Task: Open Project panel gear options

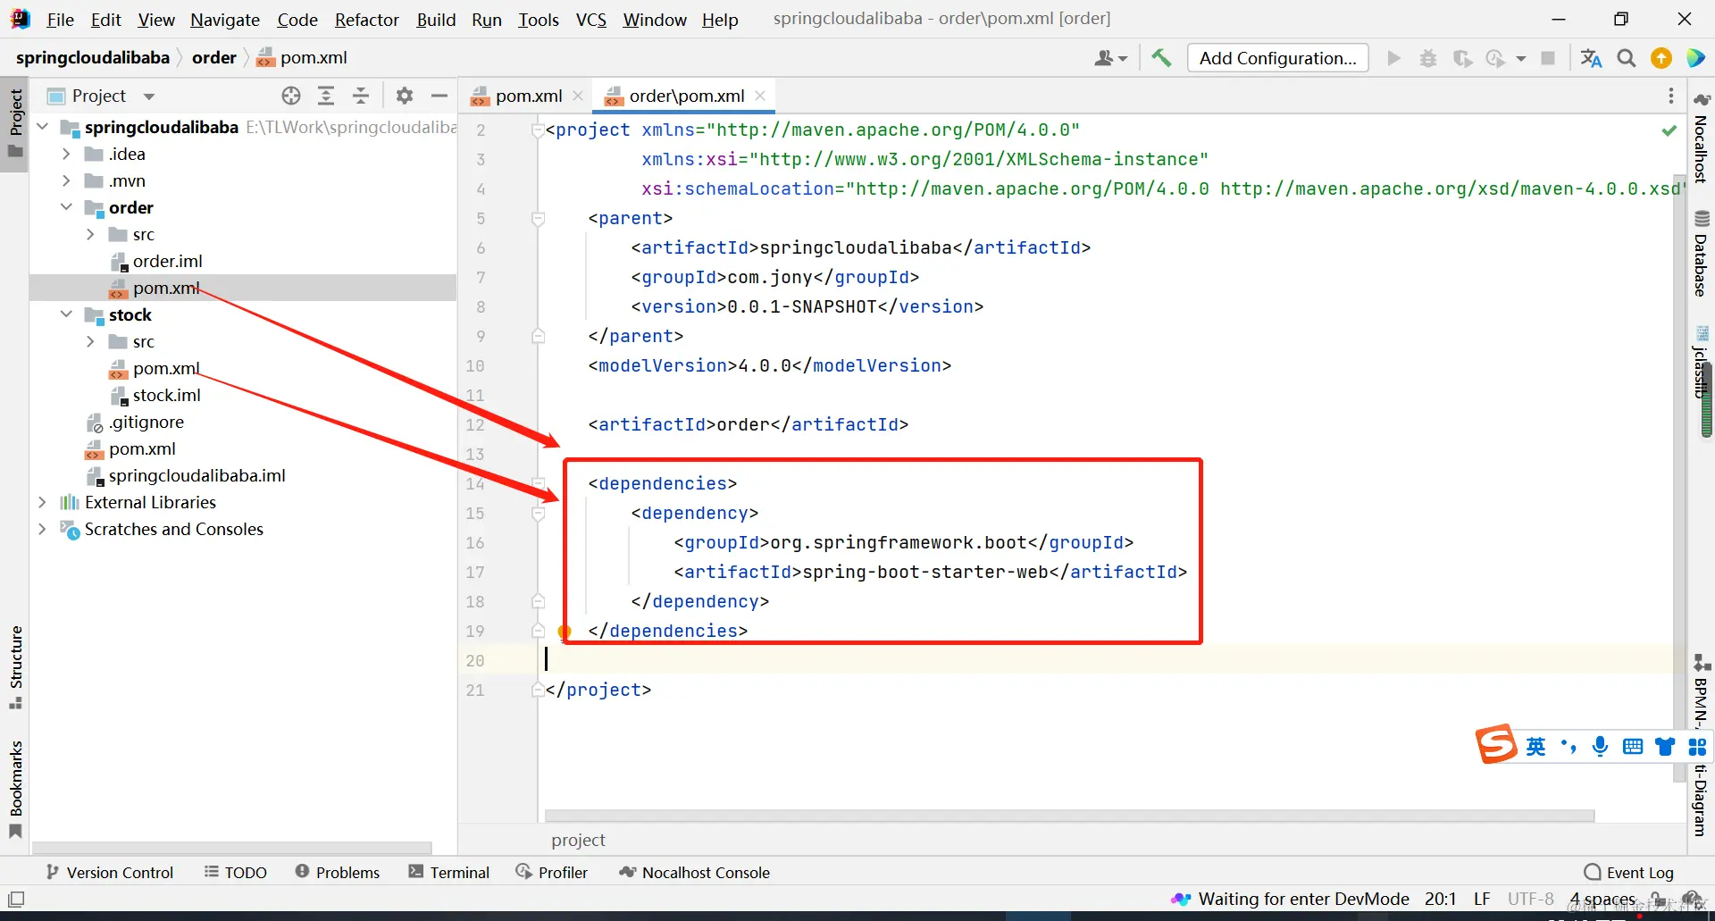Action: coord(405,96)
